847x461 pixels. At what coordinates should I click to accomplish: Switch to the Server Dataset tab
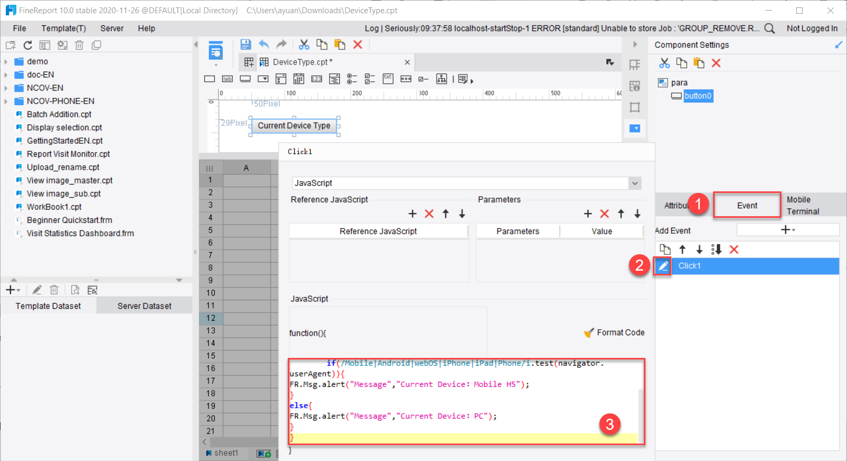[144, 306]
